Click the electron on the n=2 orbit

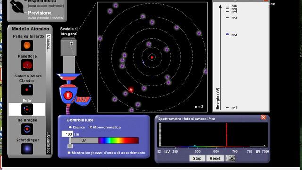(x=143, y=62)
